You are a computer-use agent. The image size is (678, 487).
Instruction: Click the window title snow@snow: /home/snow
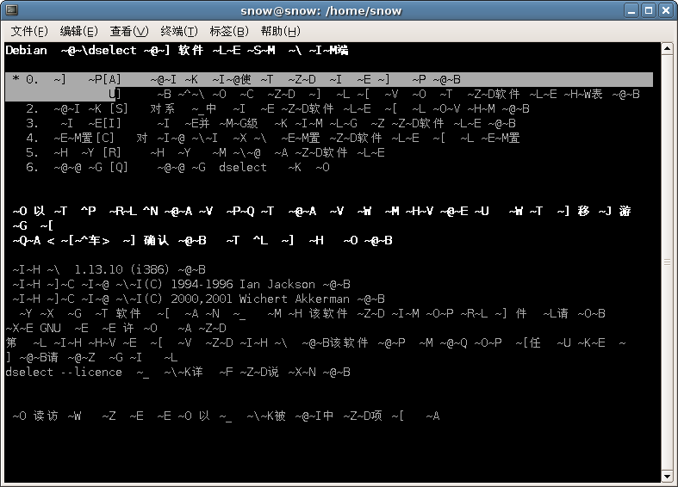tap(320, 11)
